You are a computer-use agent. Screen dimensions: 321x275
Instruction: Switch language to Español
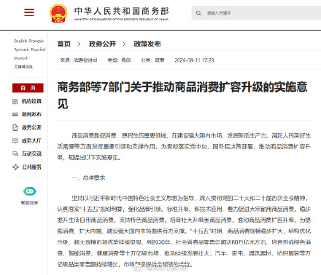38,49
